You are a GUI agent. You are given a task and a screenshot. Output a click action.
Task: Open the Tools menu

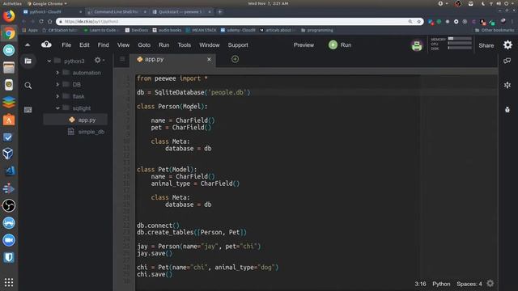tap(184, 45)
